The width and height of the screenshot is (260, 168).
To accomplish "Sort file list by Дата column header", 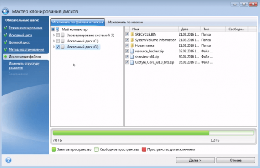I will [x=189, y=29].
